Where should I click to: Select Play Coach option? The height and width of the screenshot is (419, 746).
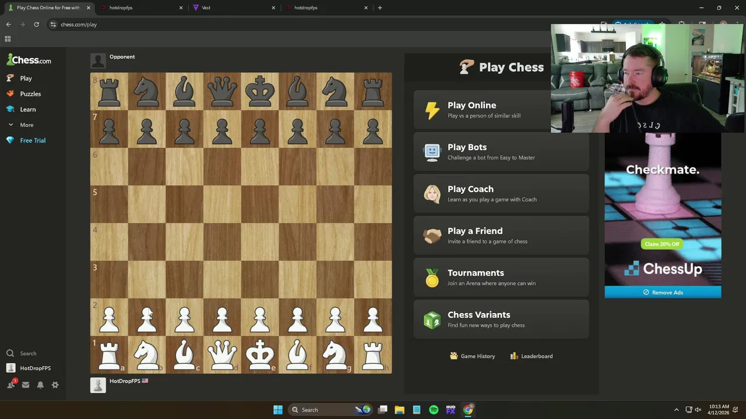[x=501, y=194]
